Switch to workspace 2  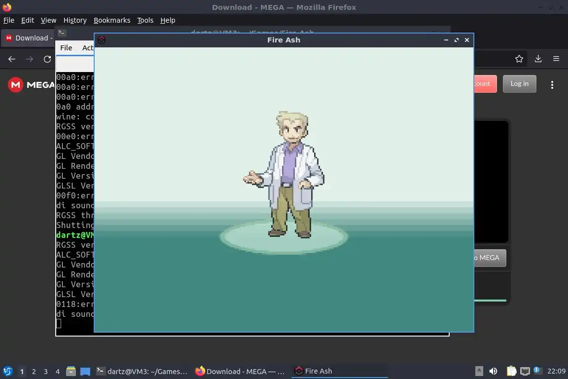pos(34,372)
